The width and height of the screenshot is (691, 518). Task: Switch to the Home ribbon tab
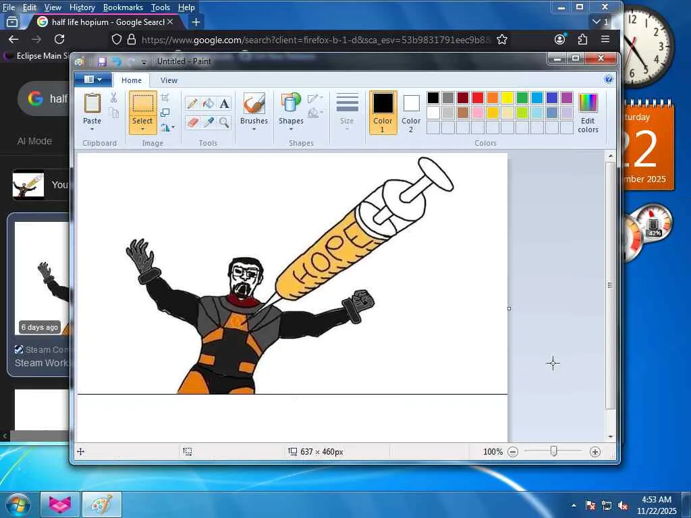coord(132,80)
